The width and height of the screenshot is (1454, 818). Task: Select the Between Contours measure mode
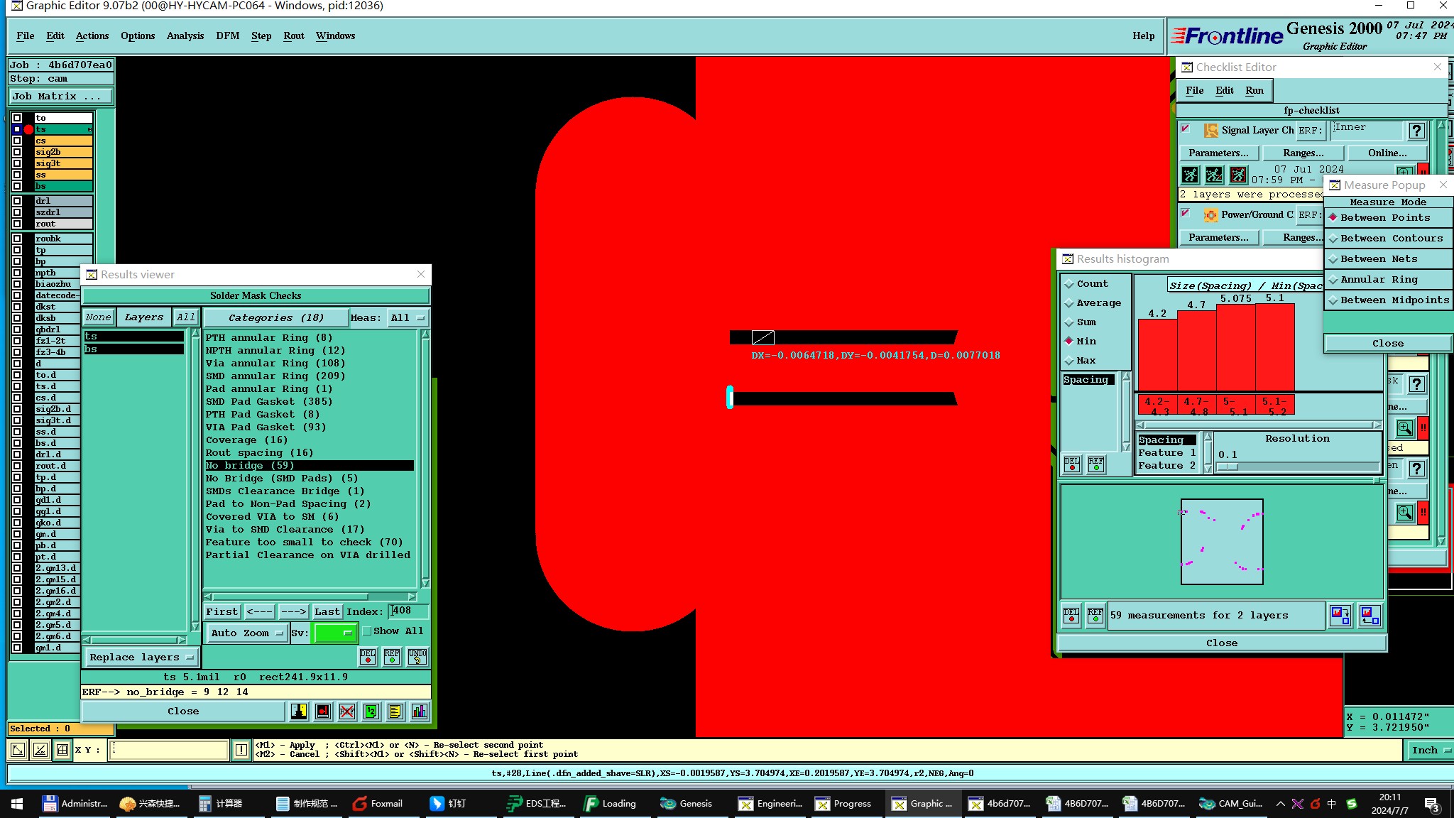coord(1389,239)
